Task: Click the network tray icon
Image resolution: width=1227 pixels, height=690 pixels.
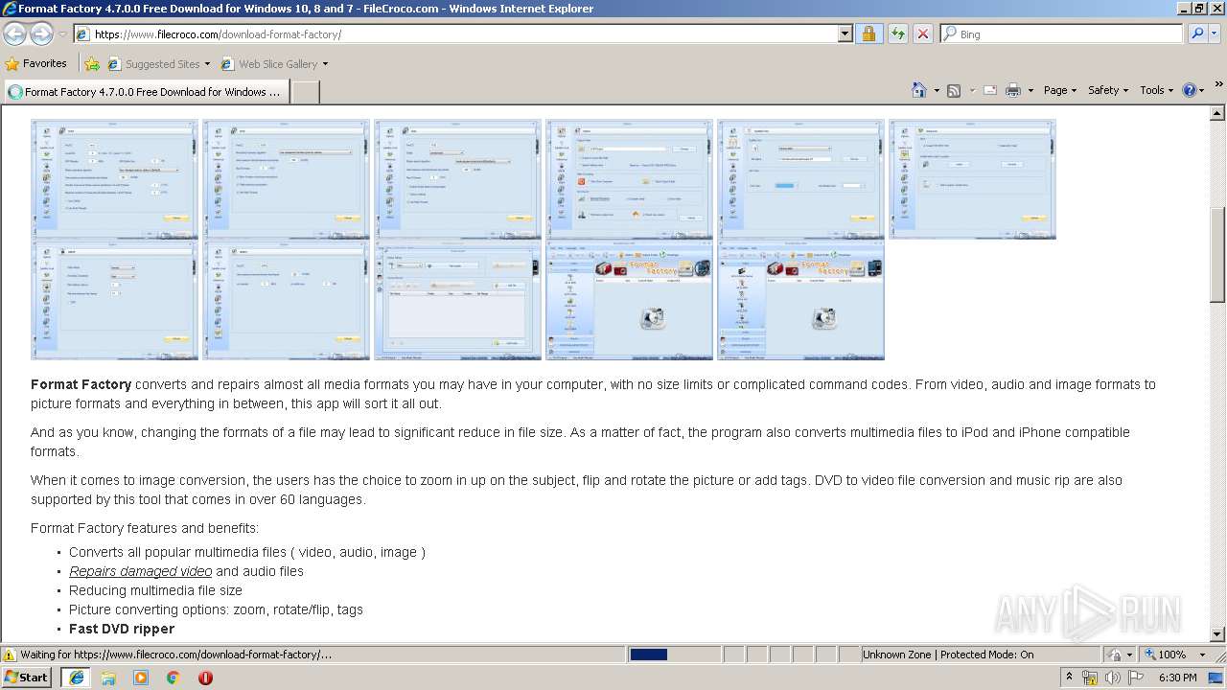Action: click(1090, 678)
